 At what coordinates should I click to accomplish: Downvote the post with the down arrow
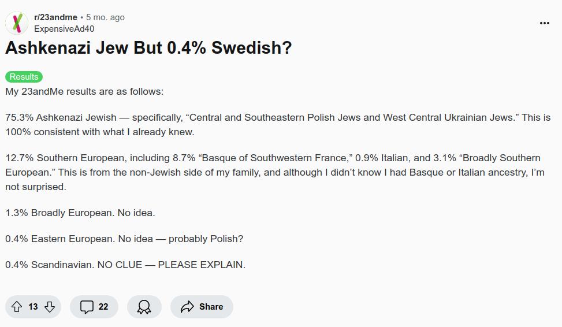point(50,307)
